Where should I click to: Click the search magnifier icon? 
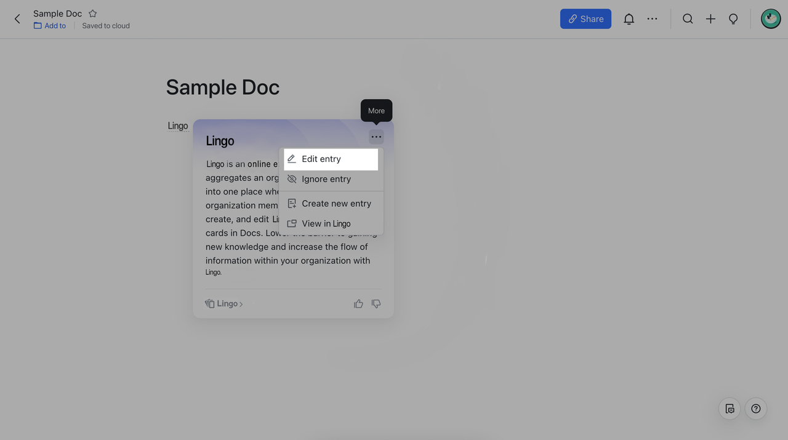[x=688, y=19]
